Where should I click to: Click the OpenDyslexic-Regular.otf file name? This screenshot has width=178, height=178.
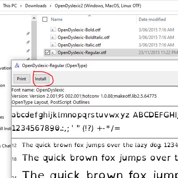pos(82,53)
